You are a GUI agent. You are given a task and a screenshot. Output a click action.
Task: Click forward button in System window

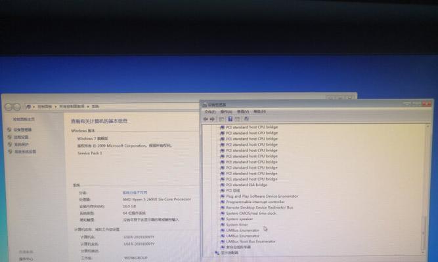(x=17, y=107)
